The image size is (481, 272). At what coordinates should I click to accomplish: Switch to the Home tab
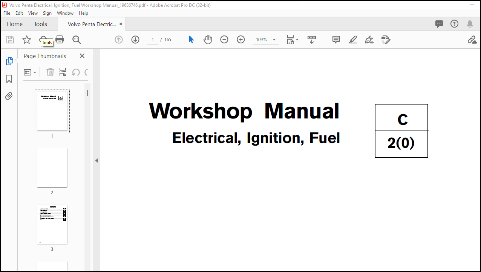pos(15,24)
